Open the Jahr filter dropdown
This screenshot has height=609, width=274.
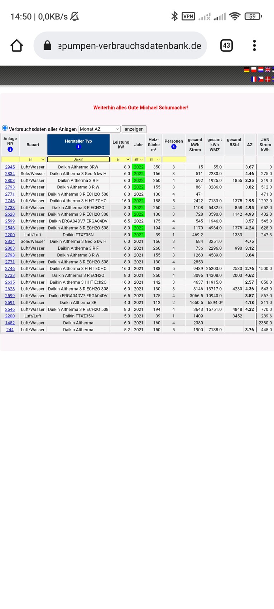tap(138, 159)
